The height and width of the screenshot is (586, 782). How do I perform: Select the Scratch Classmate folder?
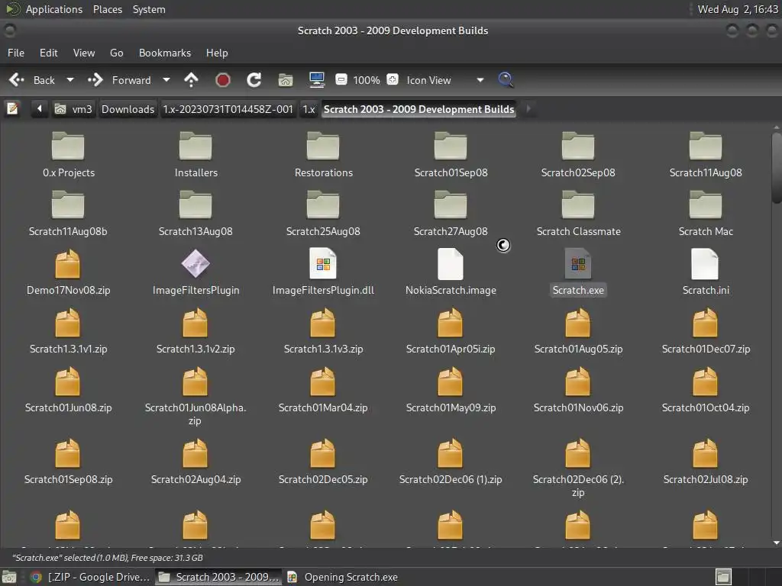pyautogui.click(x=578, y=214)
